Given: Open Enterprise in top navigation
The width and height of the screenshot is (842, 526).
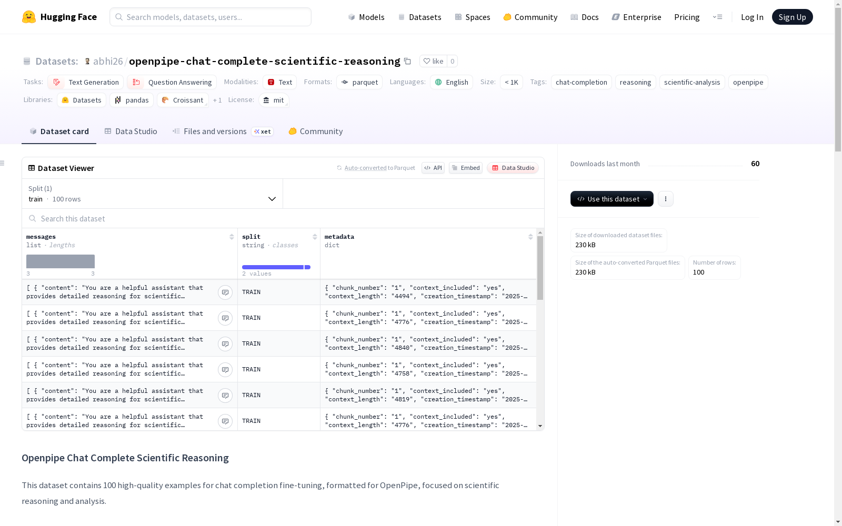Looking at the screenshot, I should click(637, 17).
